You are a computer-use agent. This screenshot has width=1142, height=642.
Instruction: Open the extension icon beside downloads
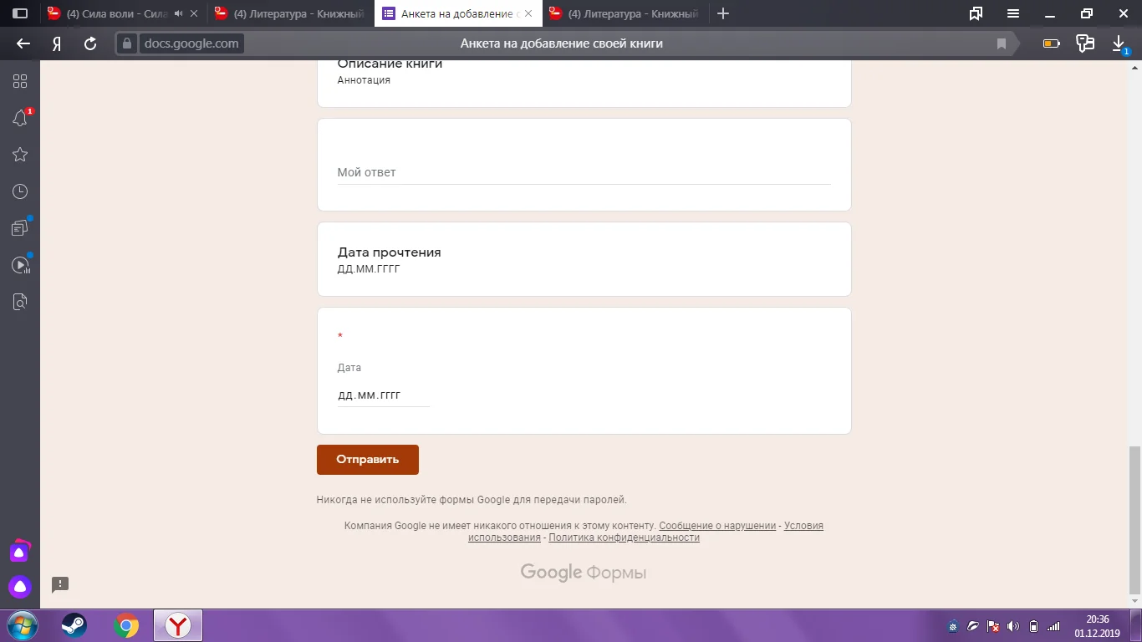coord(1085,43)
